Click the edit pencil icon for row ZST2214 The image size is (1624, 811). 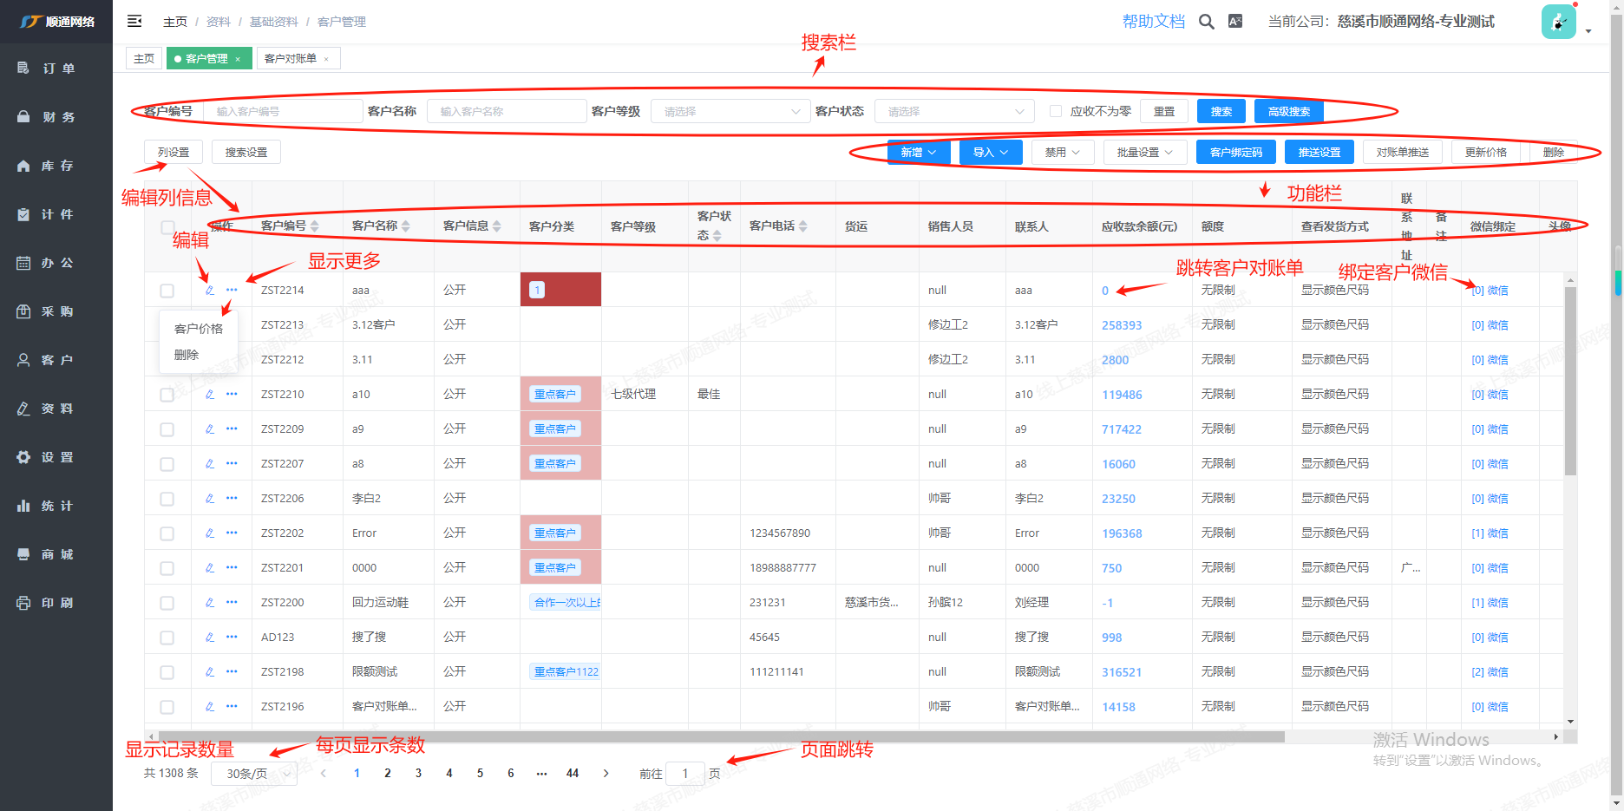click(x=210, y=290)
